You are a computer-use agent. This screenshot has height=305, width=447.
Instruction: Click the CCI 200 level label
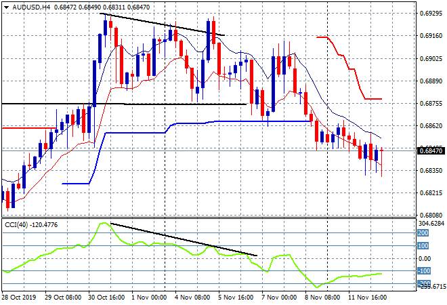(x=423, y=232)
